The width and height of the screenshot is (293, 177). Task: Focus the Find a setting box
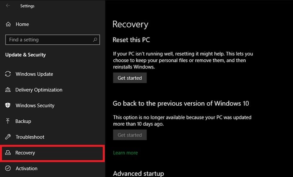[x=52, y=40]
